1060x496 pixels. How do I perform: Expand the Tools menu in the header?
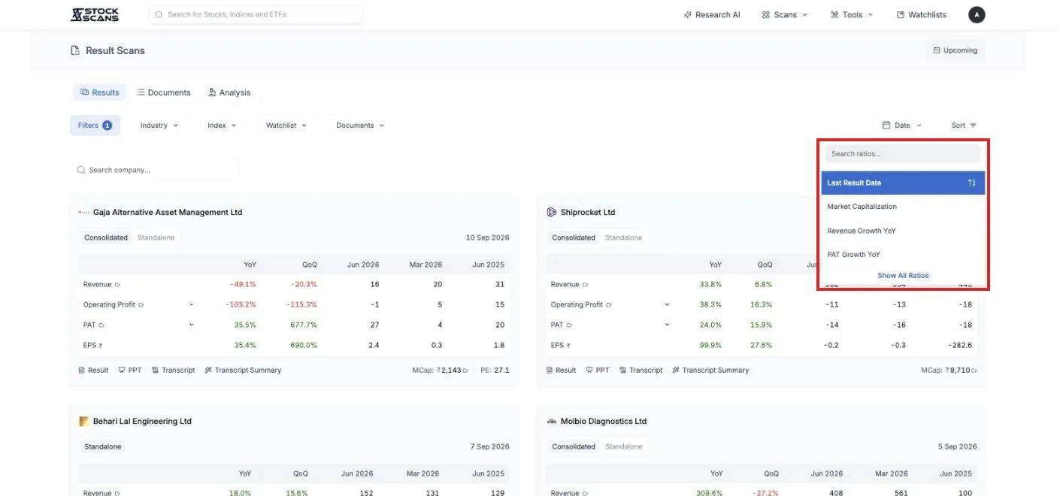852,14
